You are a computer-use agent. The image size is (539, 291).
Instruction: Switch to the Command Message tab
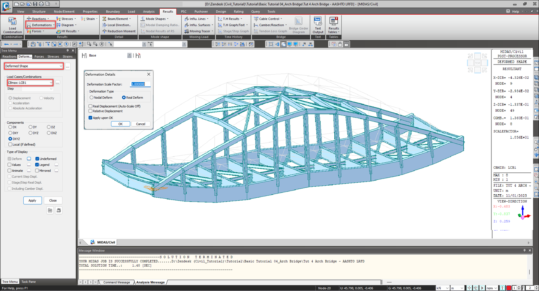(117, 282)
